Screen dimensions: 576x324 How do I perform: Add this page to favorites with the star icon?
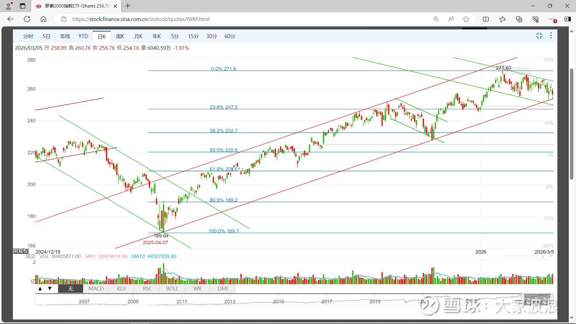pyautogui.click(x=466, y=19)
